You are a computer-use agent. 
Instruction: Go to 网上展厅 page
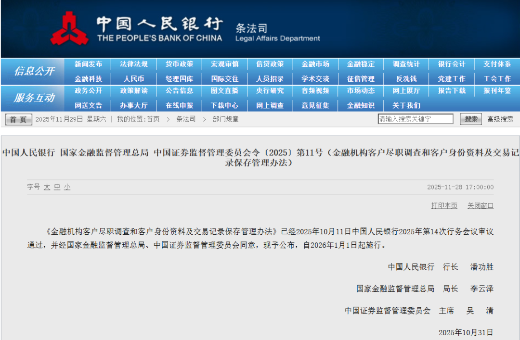point(406,91)
